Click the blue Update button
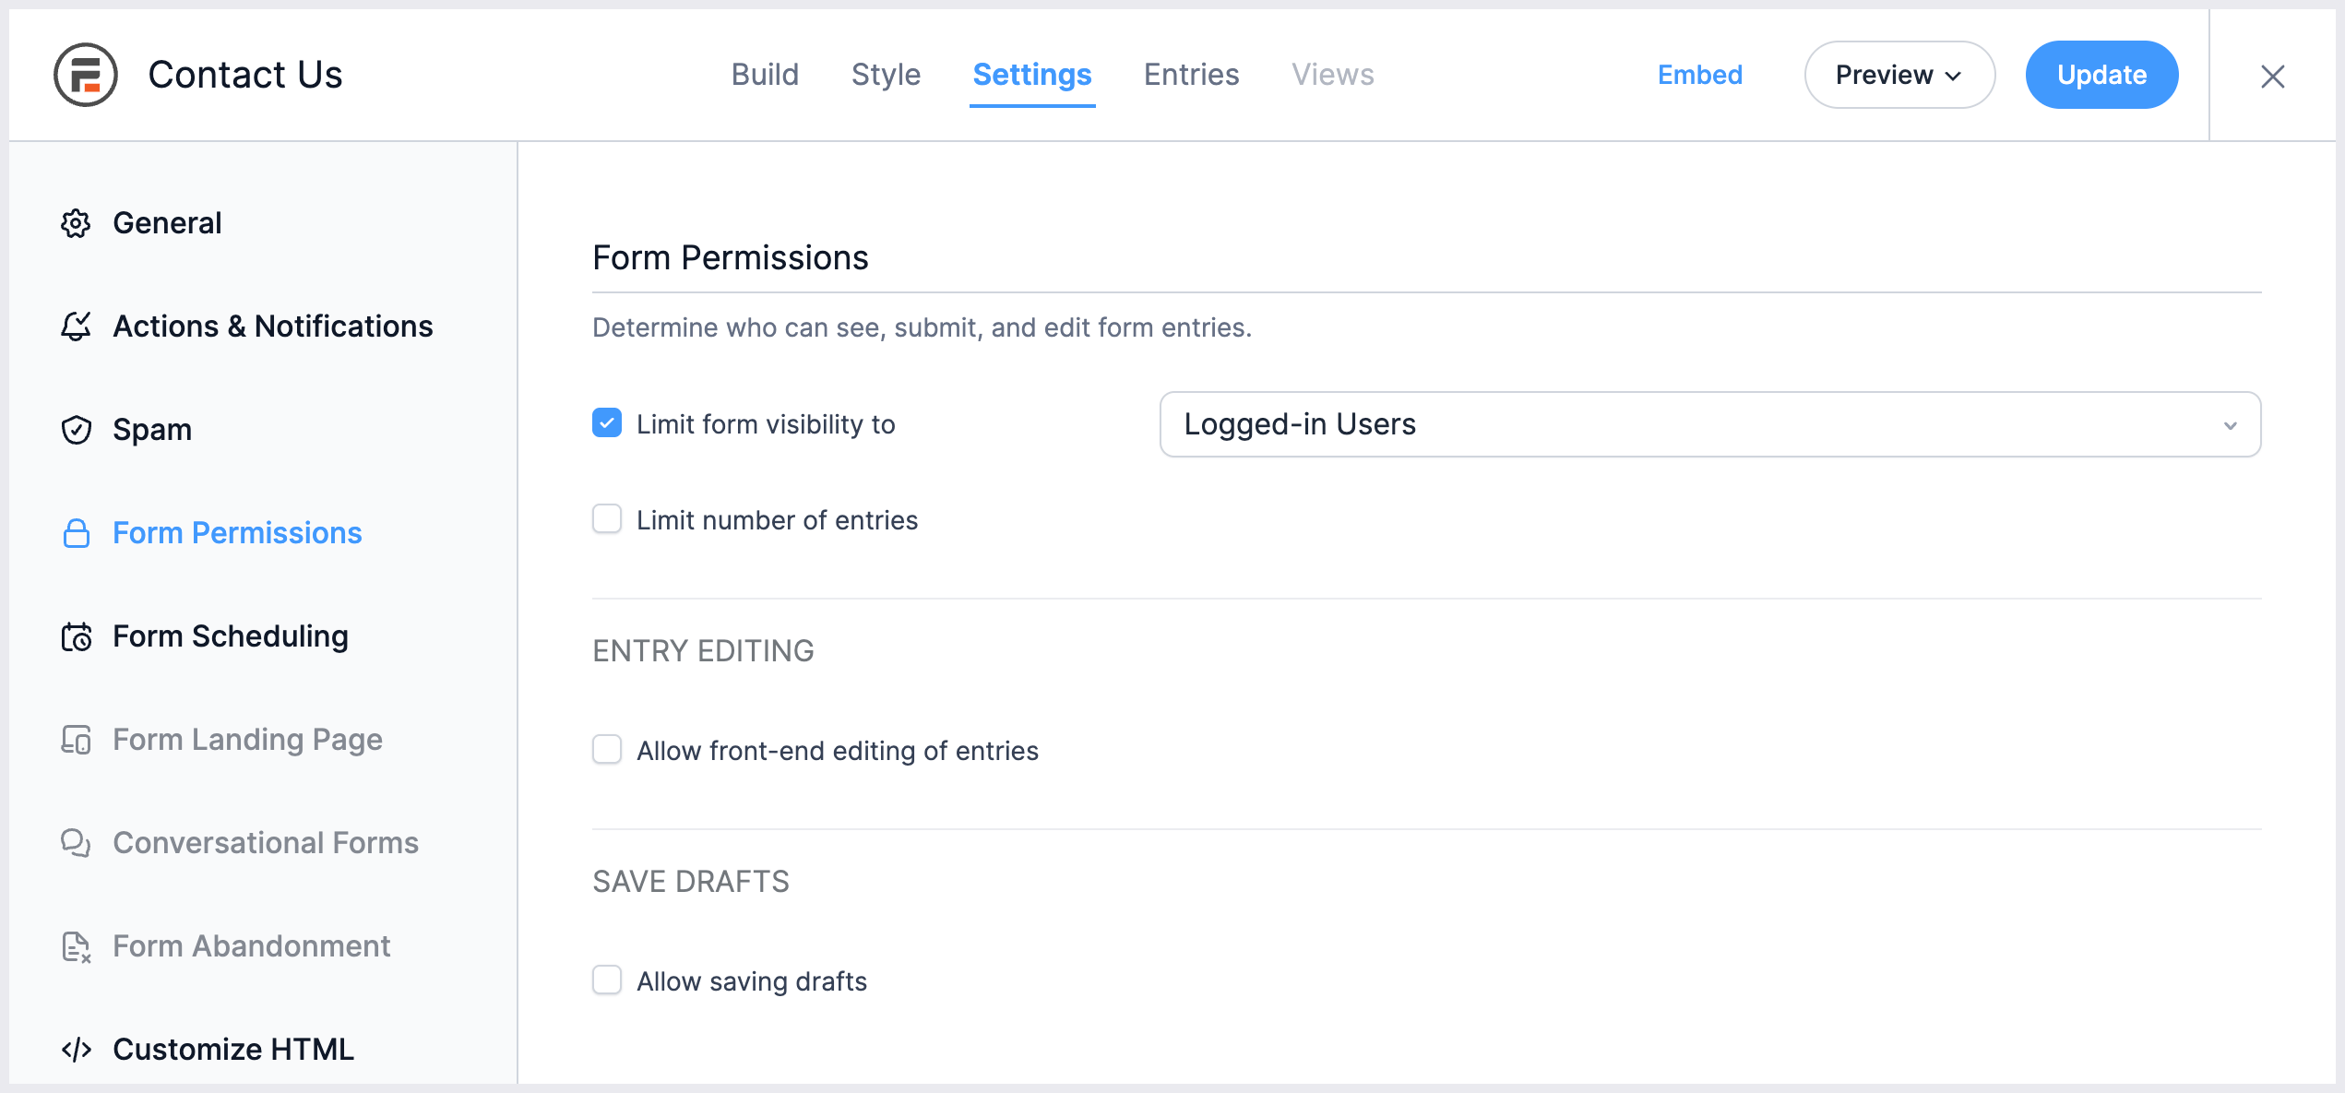 tap(2101, 75)
